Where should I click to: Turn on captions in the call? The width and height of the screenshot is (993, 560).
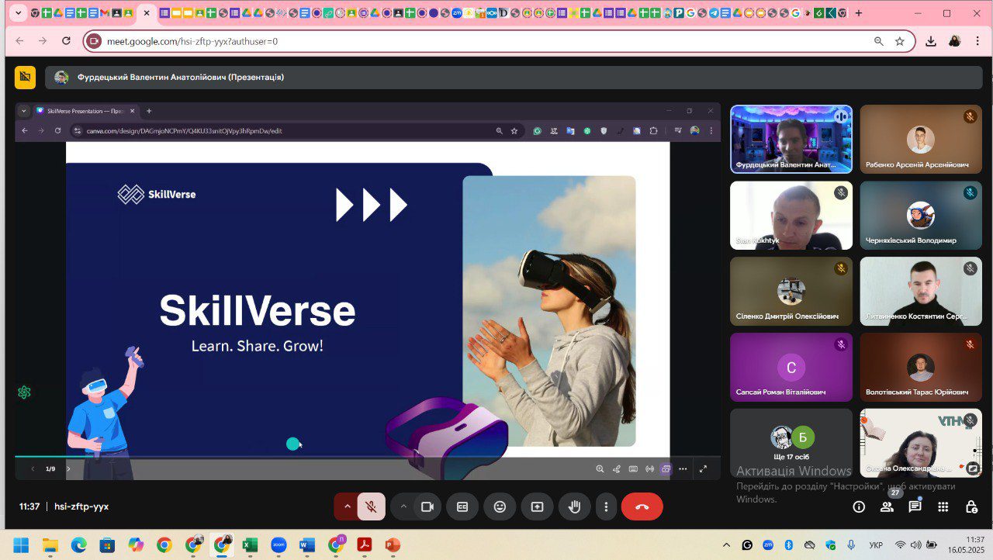[x=462, y=506]
